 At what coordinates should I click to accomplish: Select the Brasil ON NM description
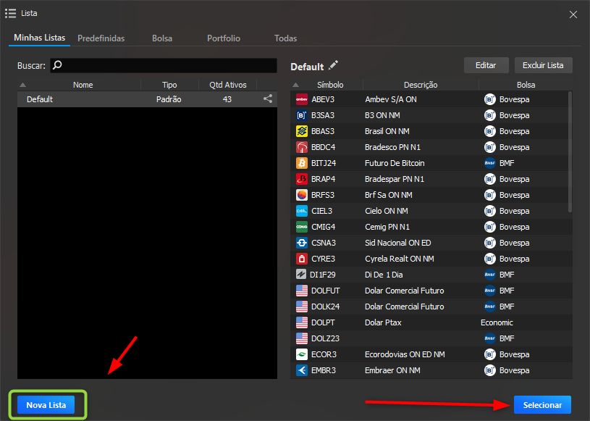click(x=387, y=131)
